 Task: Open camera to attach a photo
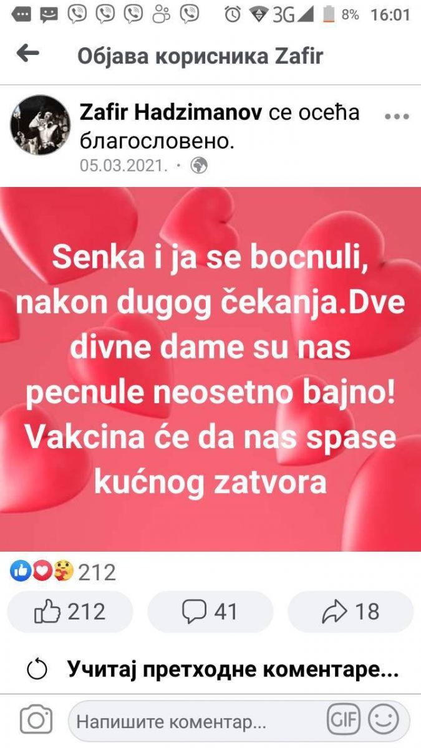pyautogui.click(x=36, y=721)
